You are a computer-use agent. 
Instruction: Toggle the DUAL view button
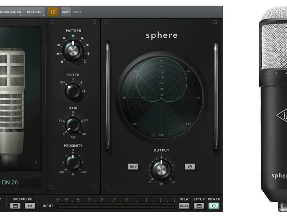point(184,206)
